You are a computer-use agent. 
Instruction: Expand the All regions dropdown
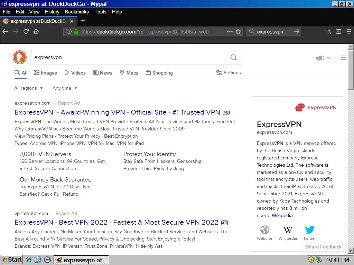[x=28, y=88]
